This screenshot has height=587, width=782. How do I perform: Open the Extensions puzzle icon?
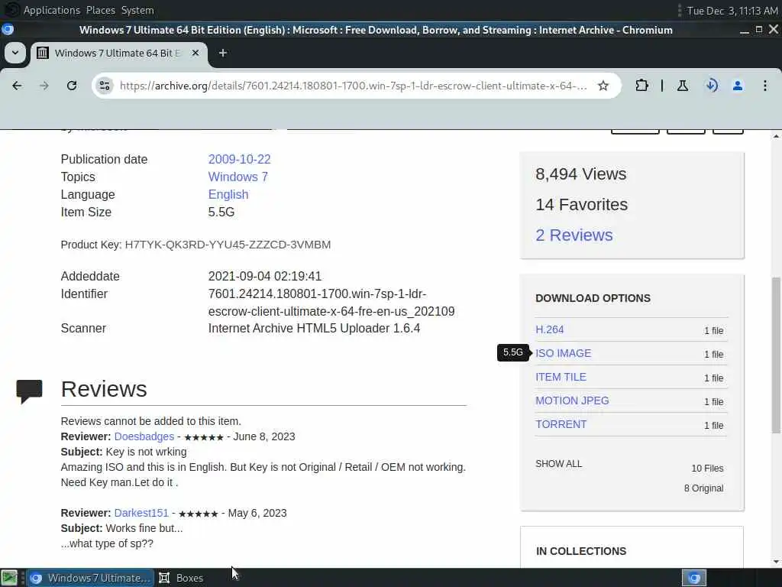[x=641, y=86]
